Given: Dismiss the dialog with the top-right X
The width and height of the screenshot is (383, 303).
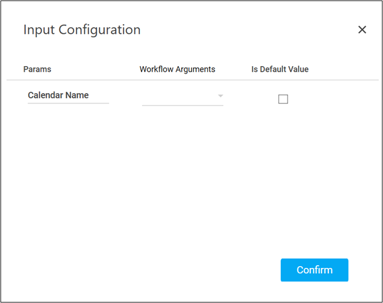Looking at the screenshot, I should click(362, 30).
